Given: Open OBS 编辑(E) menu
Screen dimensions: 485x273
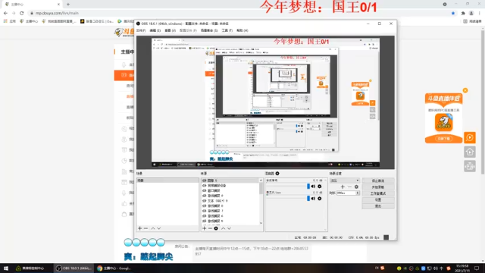Looking at the screenshot, I should click(155, 30).
